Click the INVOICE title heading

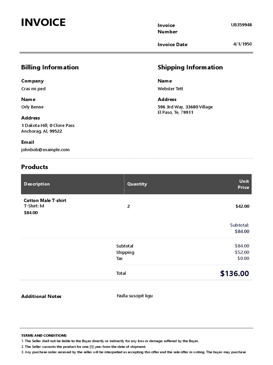(43, 22)
